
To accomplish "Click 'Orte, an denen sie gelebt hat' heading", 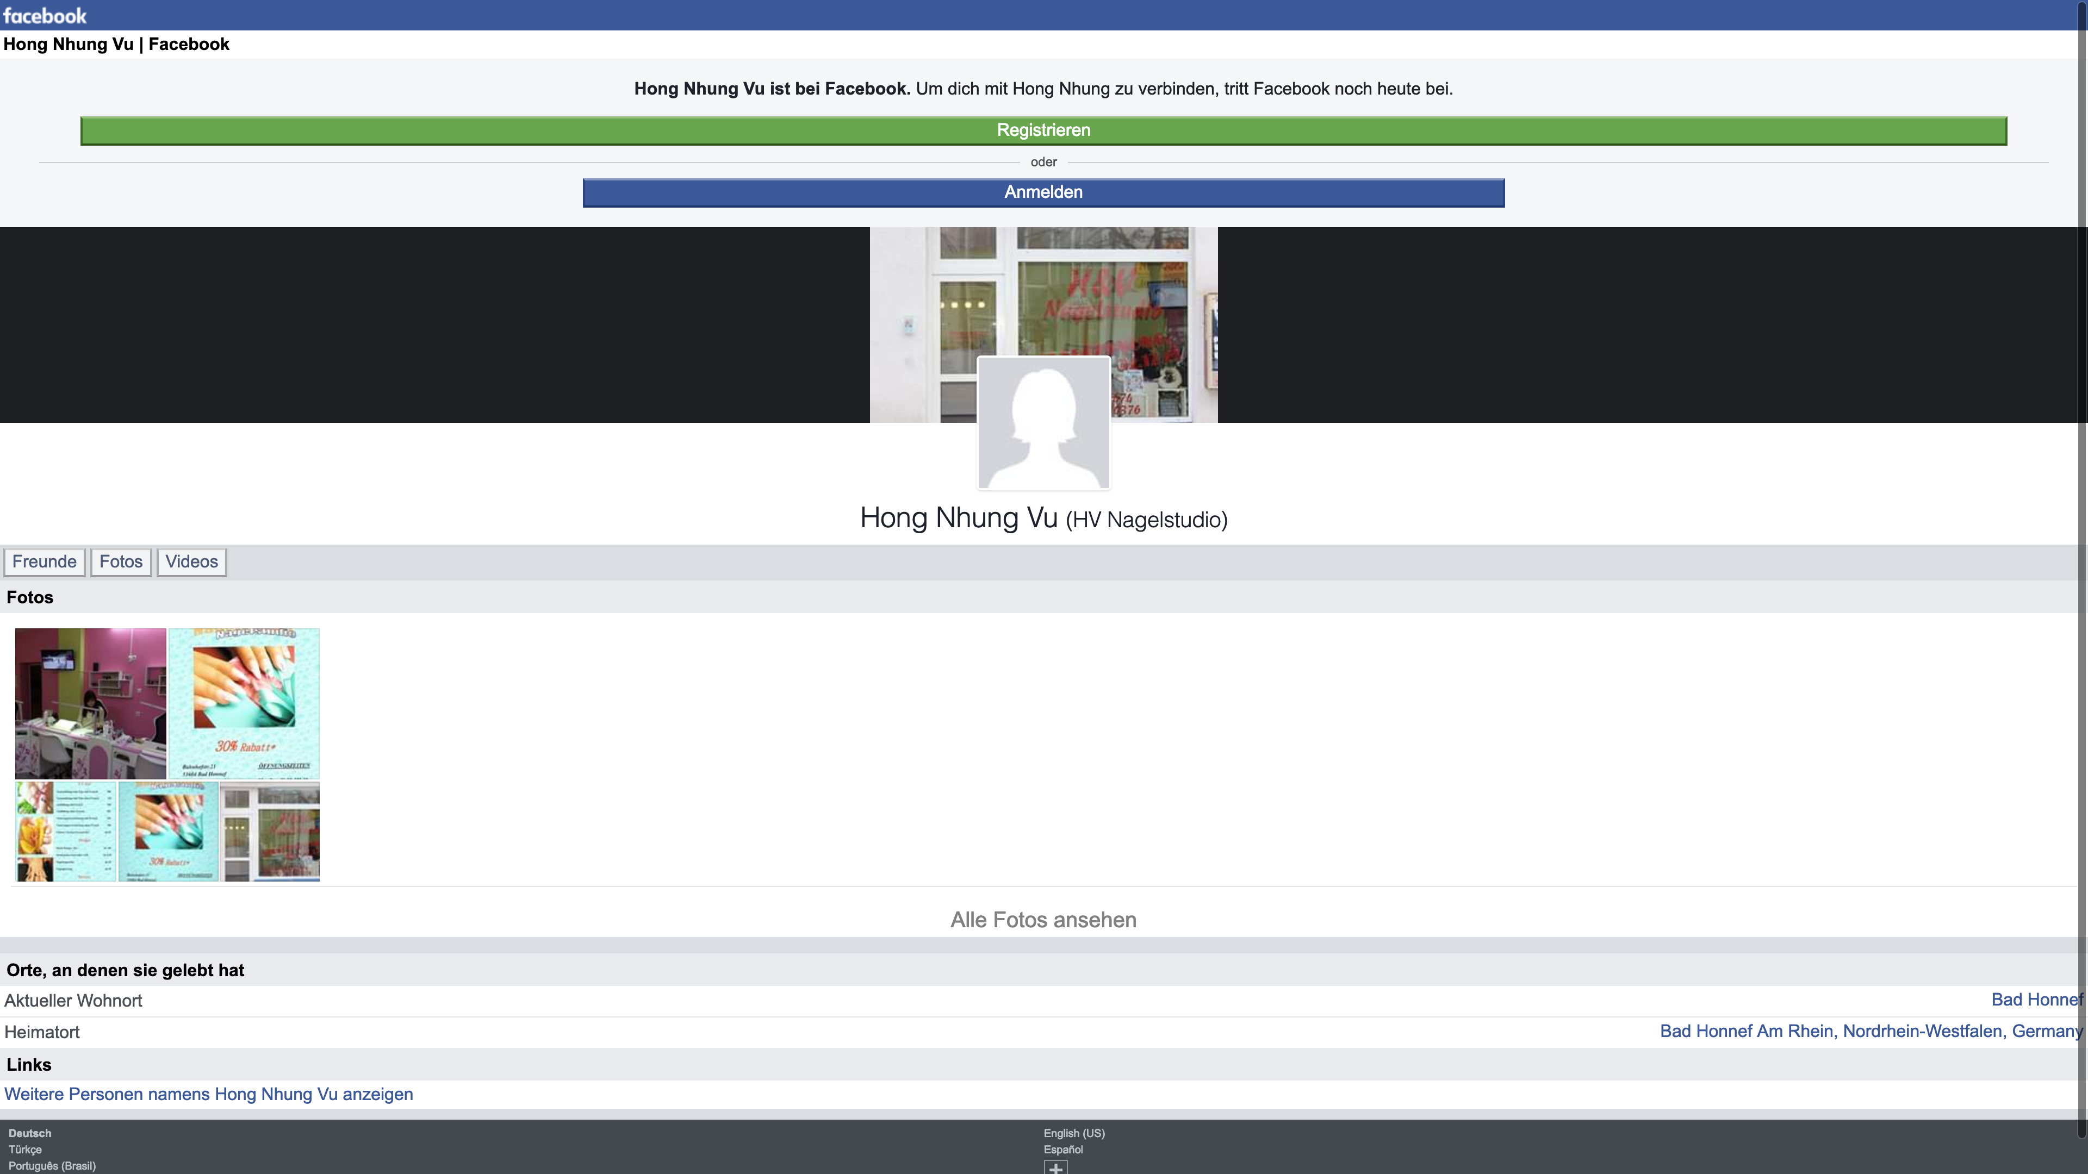I will pos(125,970).
